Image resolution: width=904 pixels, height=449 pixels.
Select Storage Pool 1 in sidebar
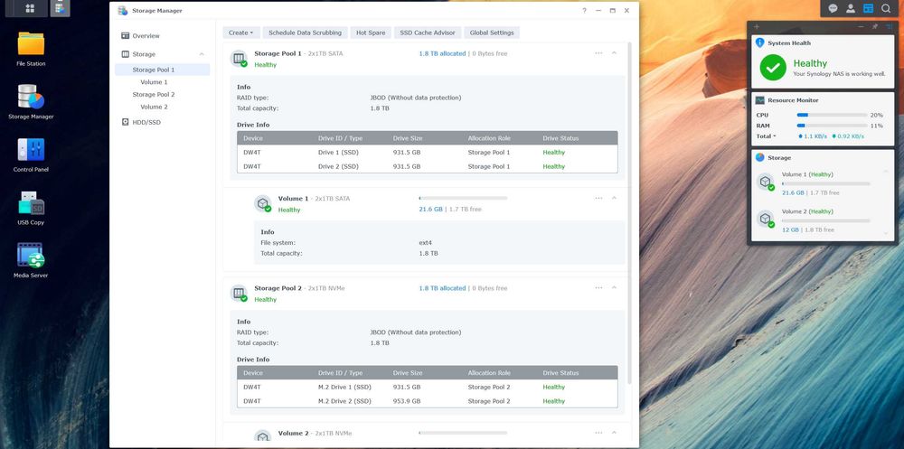pos(162,70)
